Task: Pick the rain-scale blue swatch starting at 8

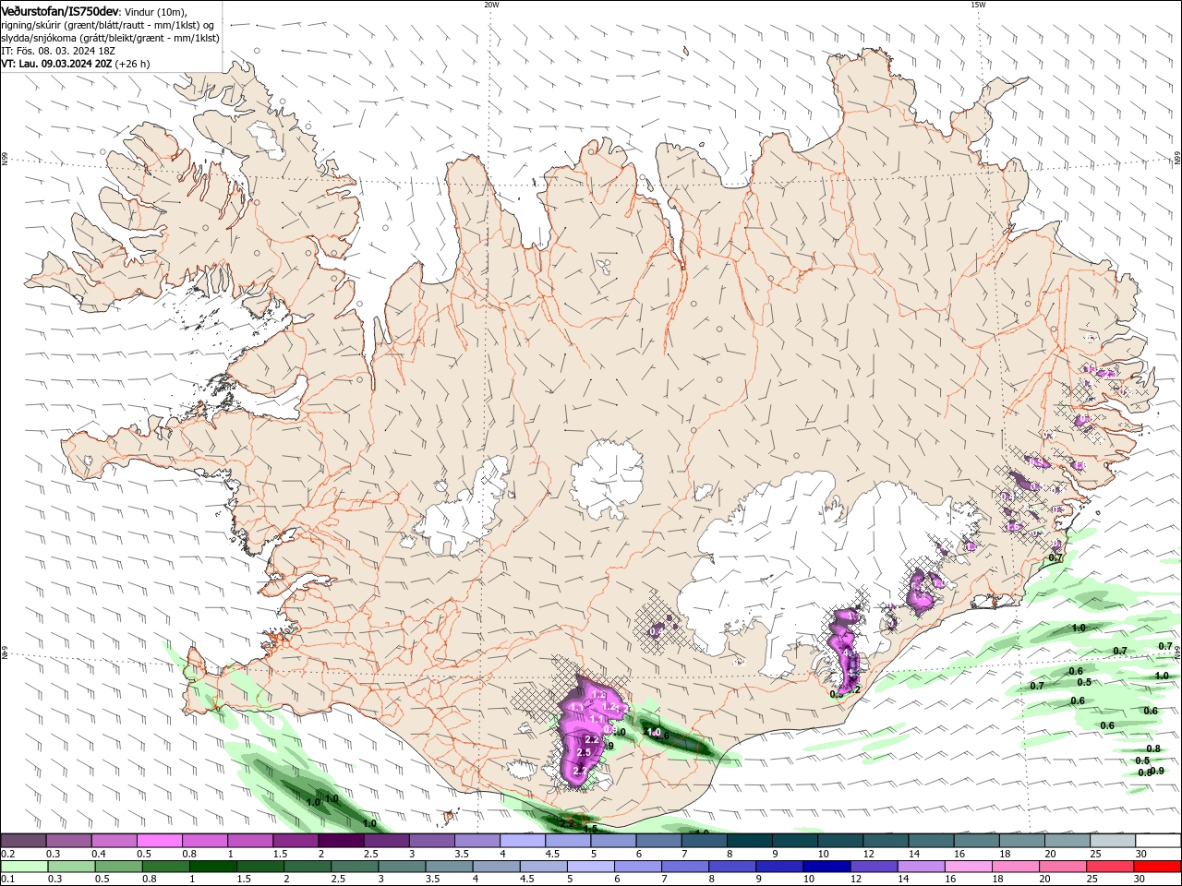Action: coord(733,867)
